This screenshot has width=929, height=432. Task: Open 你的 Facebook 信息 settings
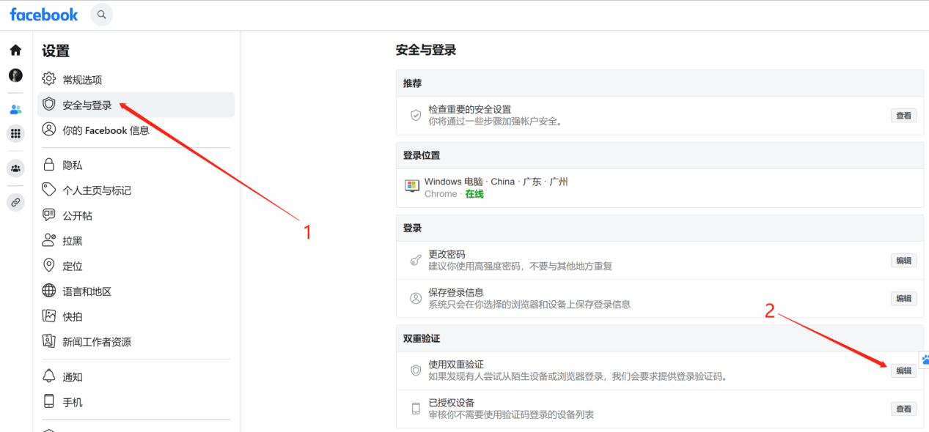point(106,130)
